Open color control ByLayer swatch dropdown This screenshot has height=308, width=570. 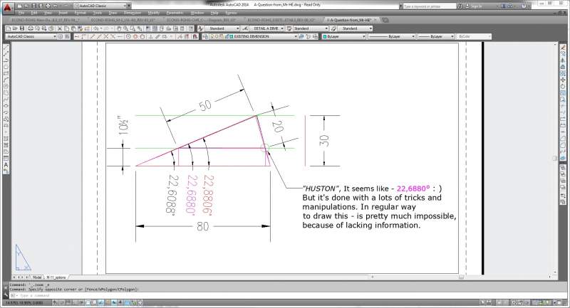pyautogui.click(x=344, y=36)
